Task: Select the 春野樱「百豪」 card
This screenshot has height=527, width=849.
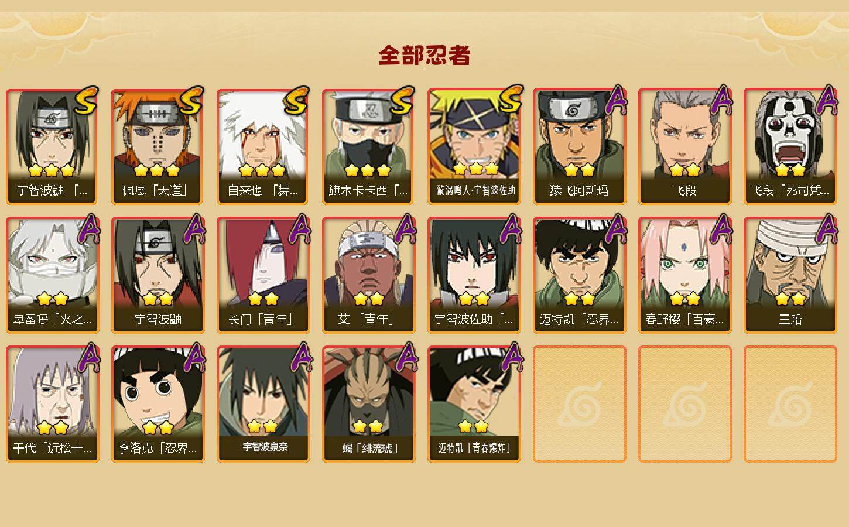Action: [x=684, y=275]
